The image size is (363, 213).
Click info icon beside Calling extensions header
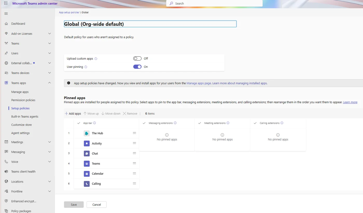click(x=282, y=123)
